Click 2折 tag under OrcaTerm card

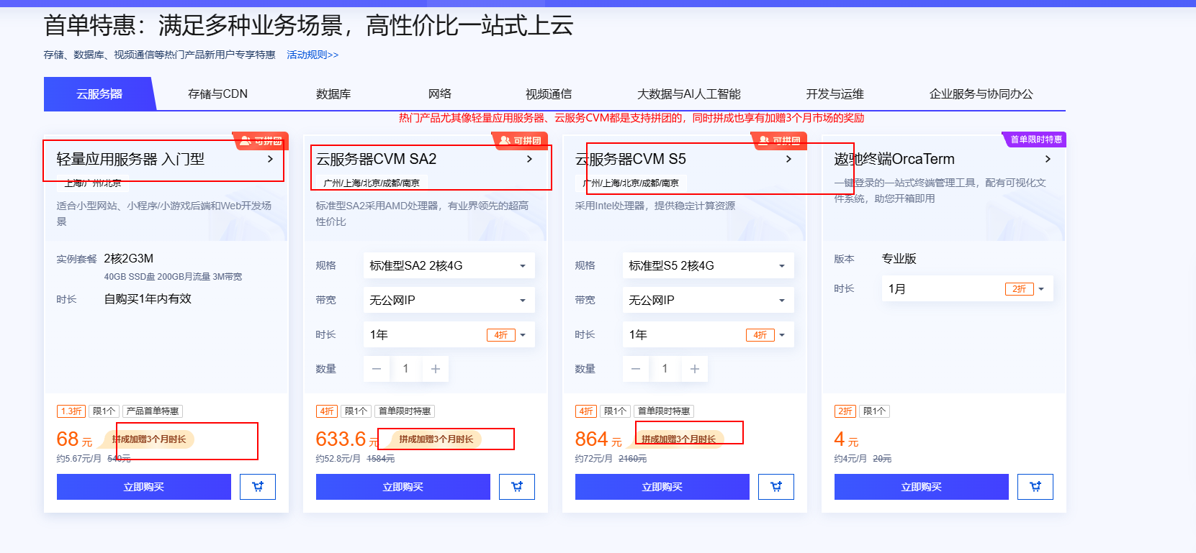[845, 411]
